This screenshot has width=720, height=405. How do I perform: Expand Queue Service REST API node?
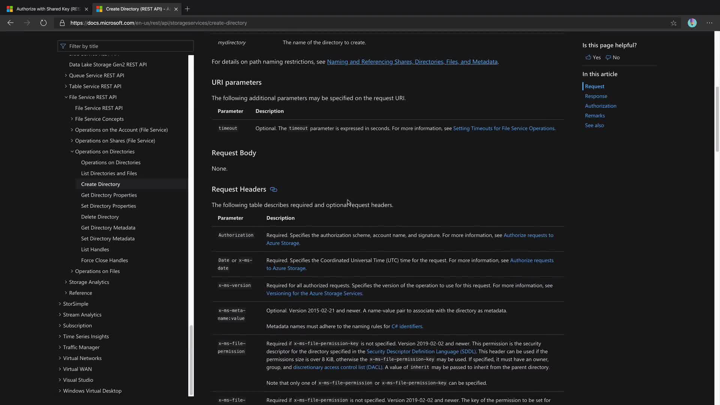[x=66, y=75]
